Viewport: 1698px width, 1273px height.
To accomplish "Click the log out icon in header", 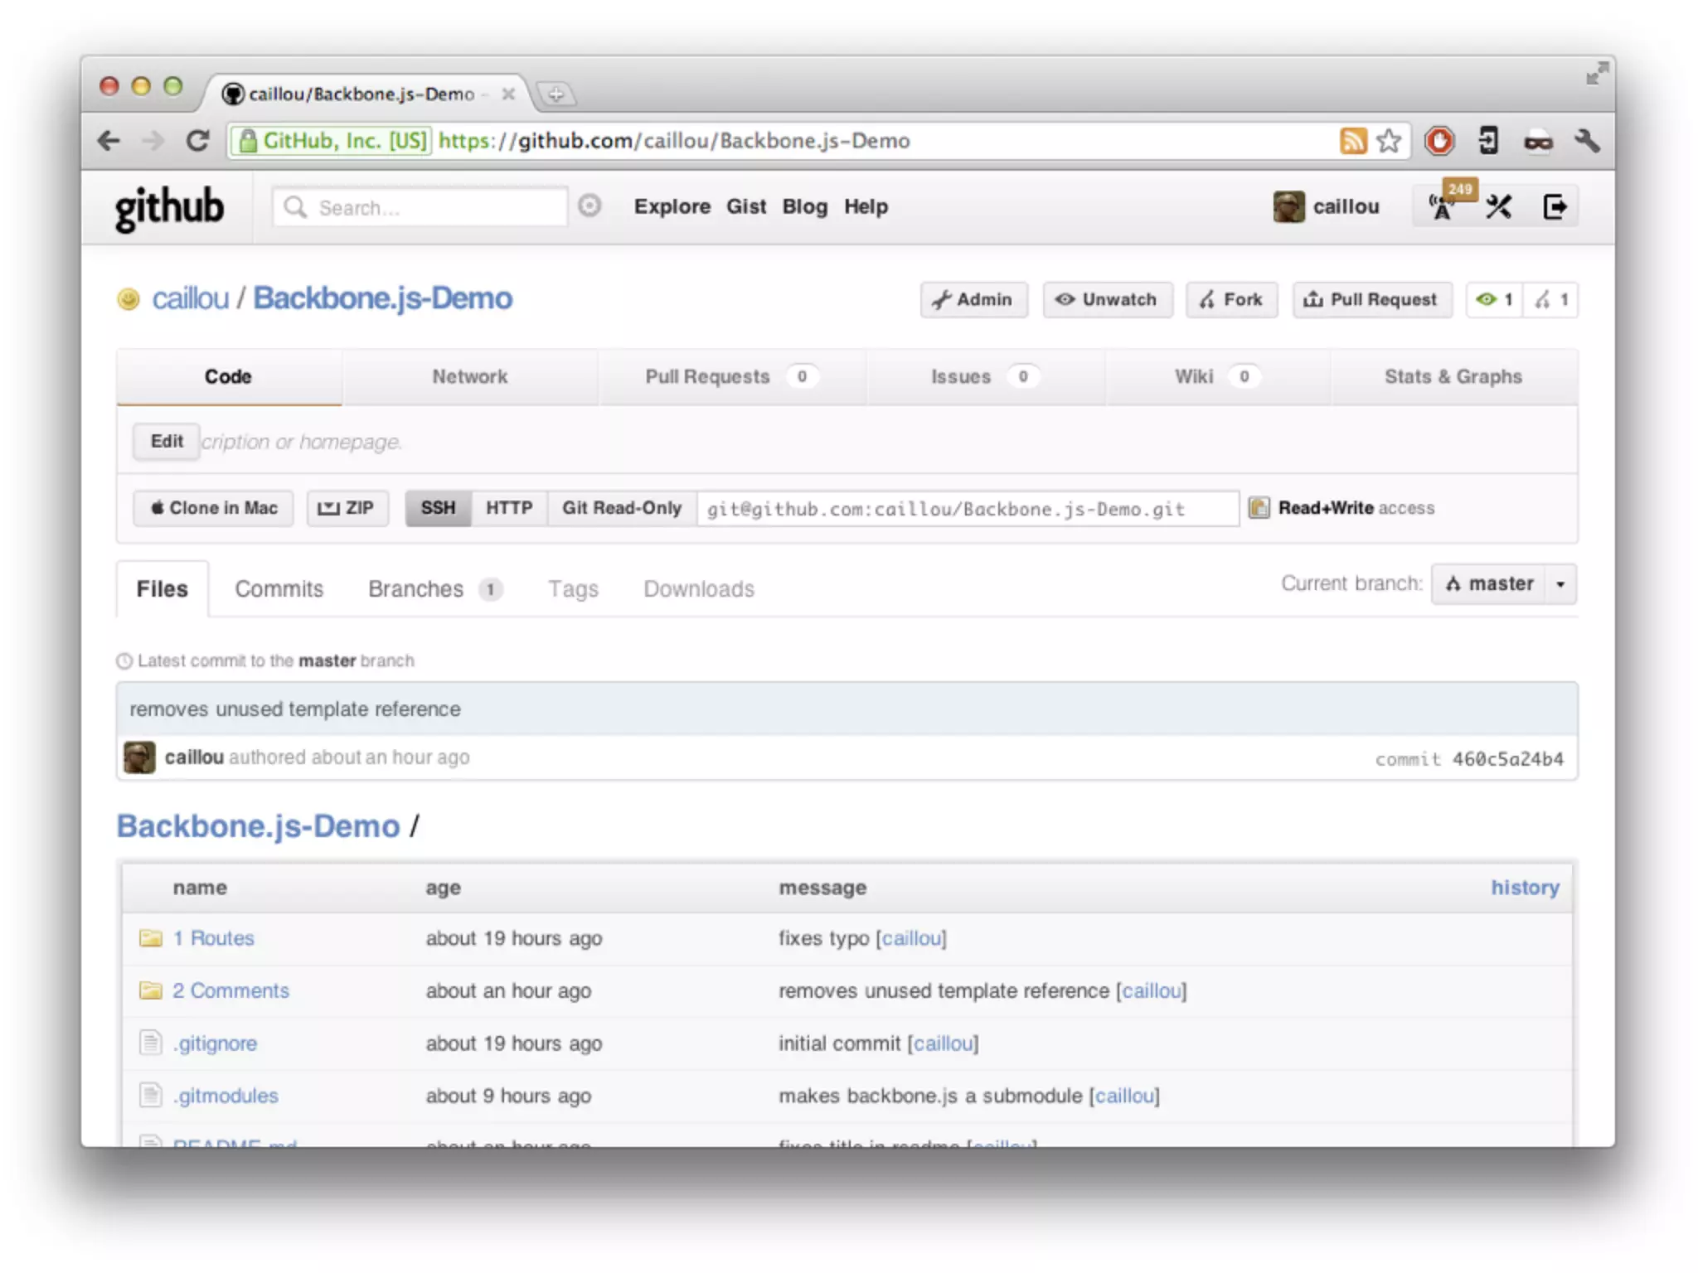I will click(1554, 206).
